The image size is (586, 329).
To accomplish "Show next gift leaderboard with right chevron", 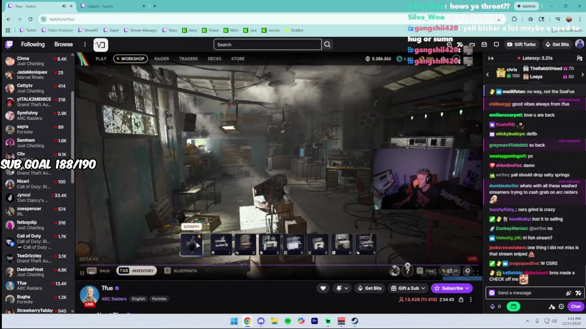I will 582,74.
